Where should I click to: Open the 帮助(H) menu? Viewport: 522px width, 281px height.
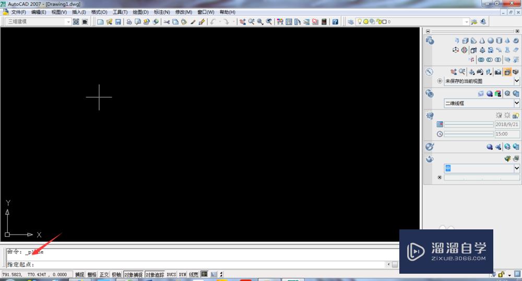(228, 12)
